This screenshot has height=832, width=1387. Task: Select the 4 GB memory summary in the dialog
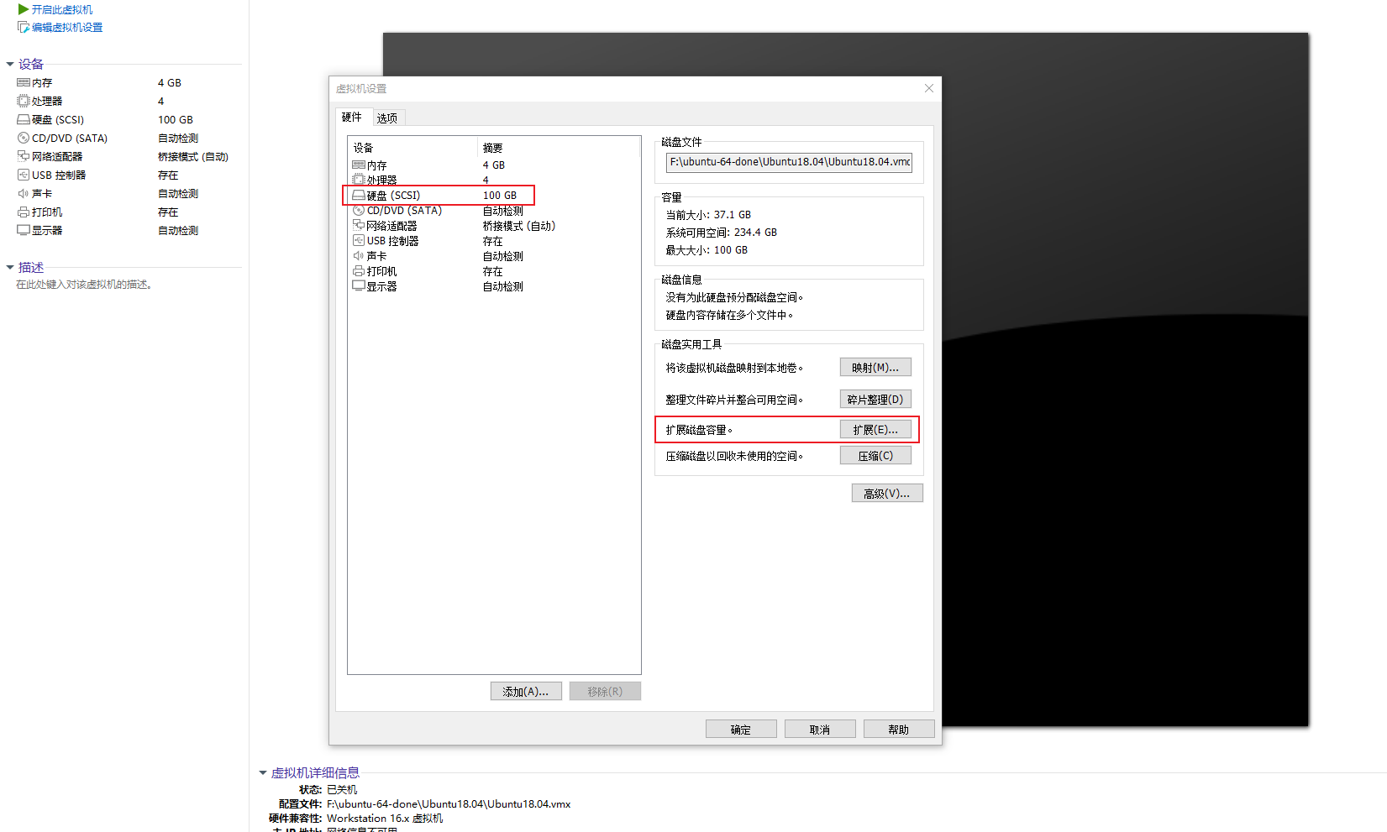click(494, 165)
